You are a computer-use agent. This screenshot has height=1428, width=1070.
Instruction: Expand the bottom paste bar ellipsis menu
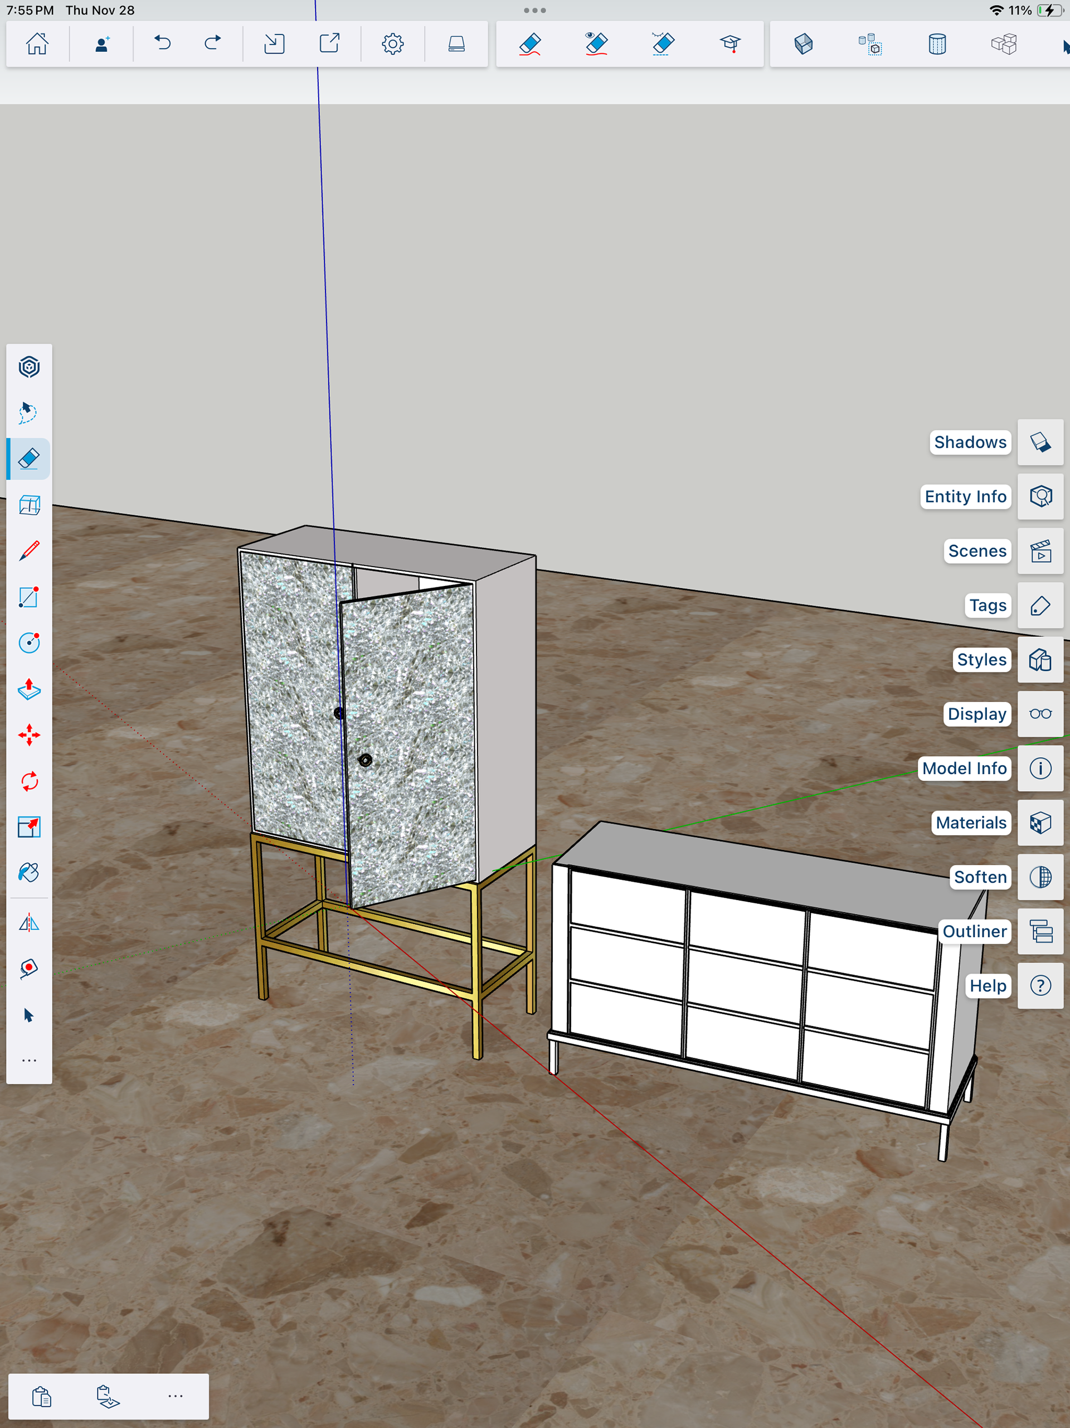175,1396
